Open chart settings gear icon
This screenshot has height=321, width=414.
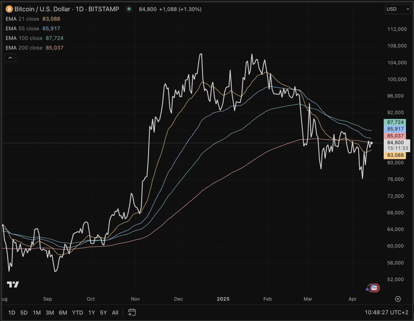coord(398,299)
